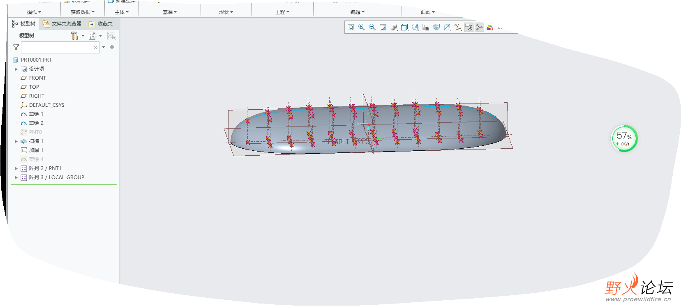Click the tree visibility filter eye icon
This screenshot has width=681, height=306.
click(x=111, y=36)
